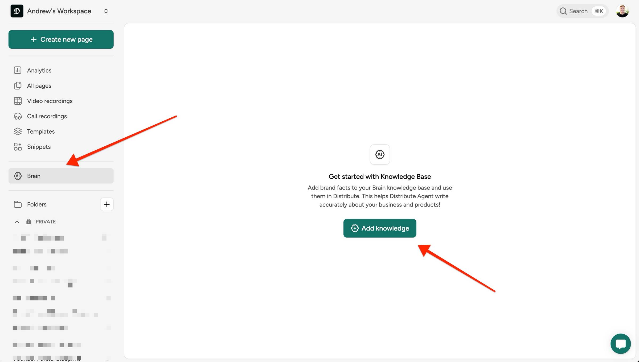
Task: Click the AI icon beside Brain
Action: click(18, 176)
